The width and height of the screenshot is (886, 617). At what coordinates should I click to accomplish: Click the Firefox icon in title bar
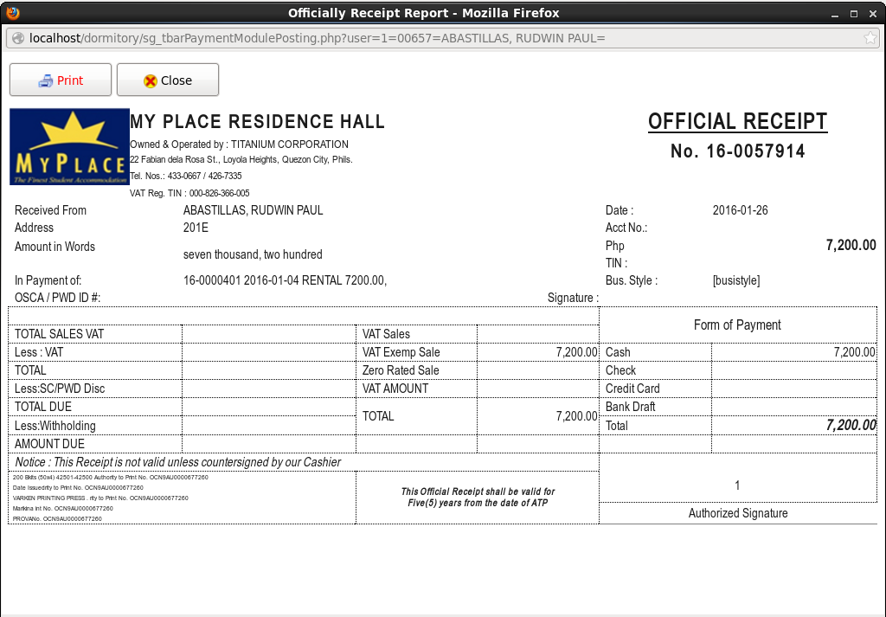pos(11,13)
